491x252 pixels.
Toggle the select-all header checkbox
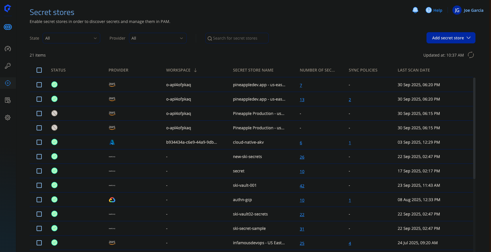39,70
